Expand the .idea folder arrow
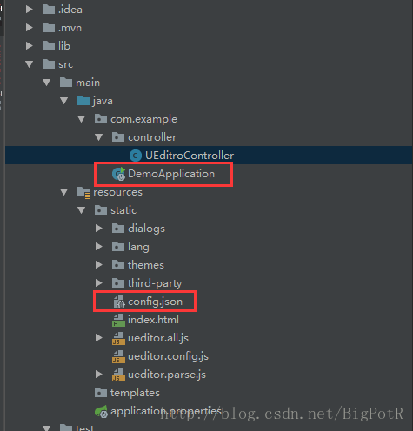The height and width of the screenshot is (431, 413). coord(29,10)
